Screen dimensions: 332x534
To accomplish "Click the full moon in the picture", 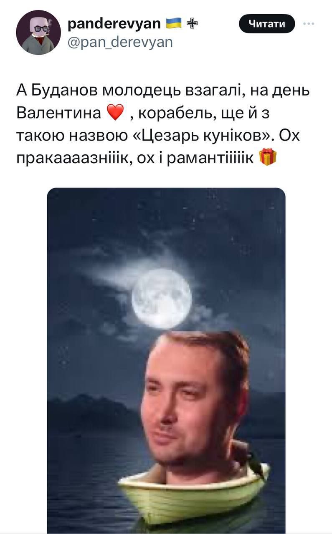I will coord(162,299).
